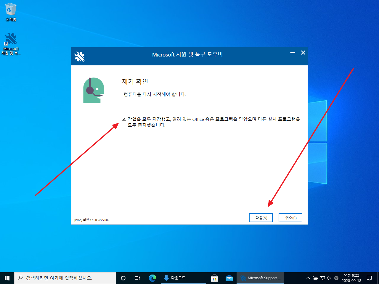
Task: Click the 취소(C) button to cancel
Action: pyautogui.click(x=290, y=218)
